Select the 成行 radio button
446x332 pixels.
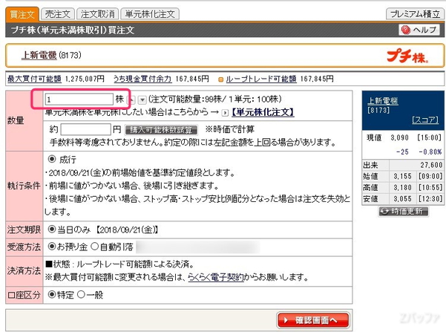52,159
